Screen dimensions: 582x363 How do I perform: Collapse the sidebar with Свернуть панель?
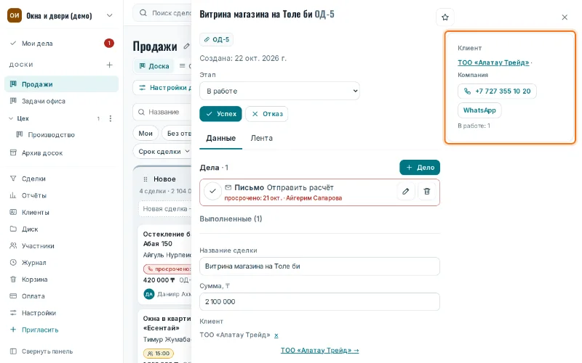pyautogui.click(x=62, y=351)
